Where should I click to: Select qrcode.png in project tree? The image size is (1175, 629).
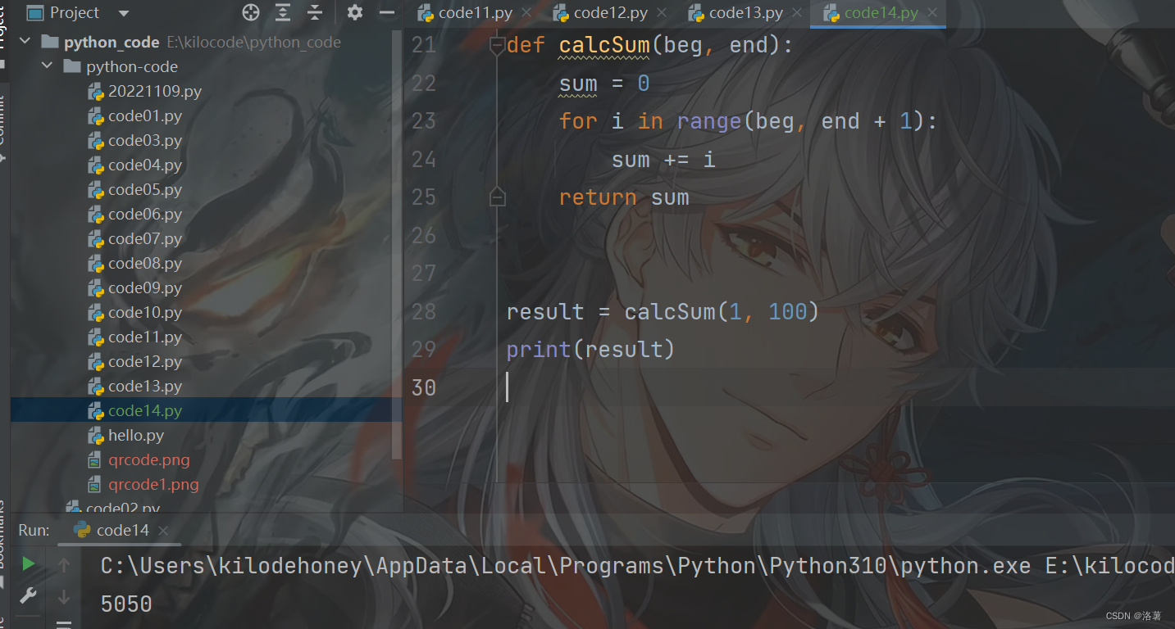pos(149,459)
